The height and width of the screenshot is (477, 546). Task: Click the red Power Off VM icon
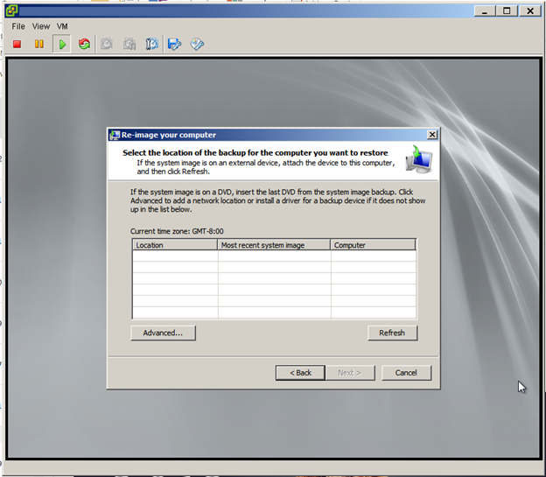coord(17,45)
